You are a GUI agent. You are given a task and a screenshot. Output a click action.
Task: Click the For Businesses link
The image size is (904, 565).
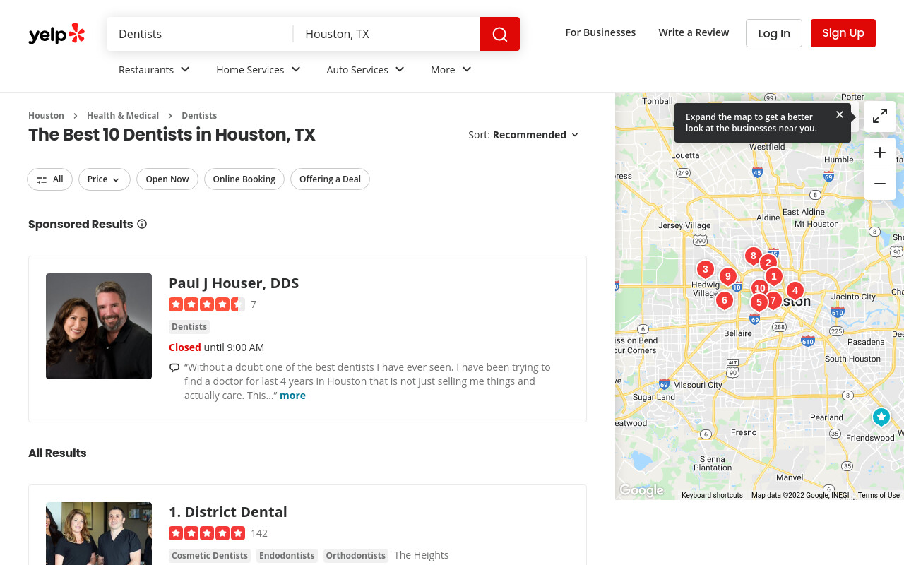(x=600, y=32)
